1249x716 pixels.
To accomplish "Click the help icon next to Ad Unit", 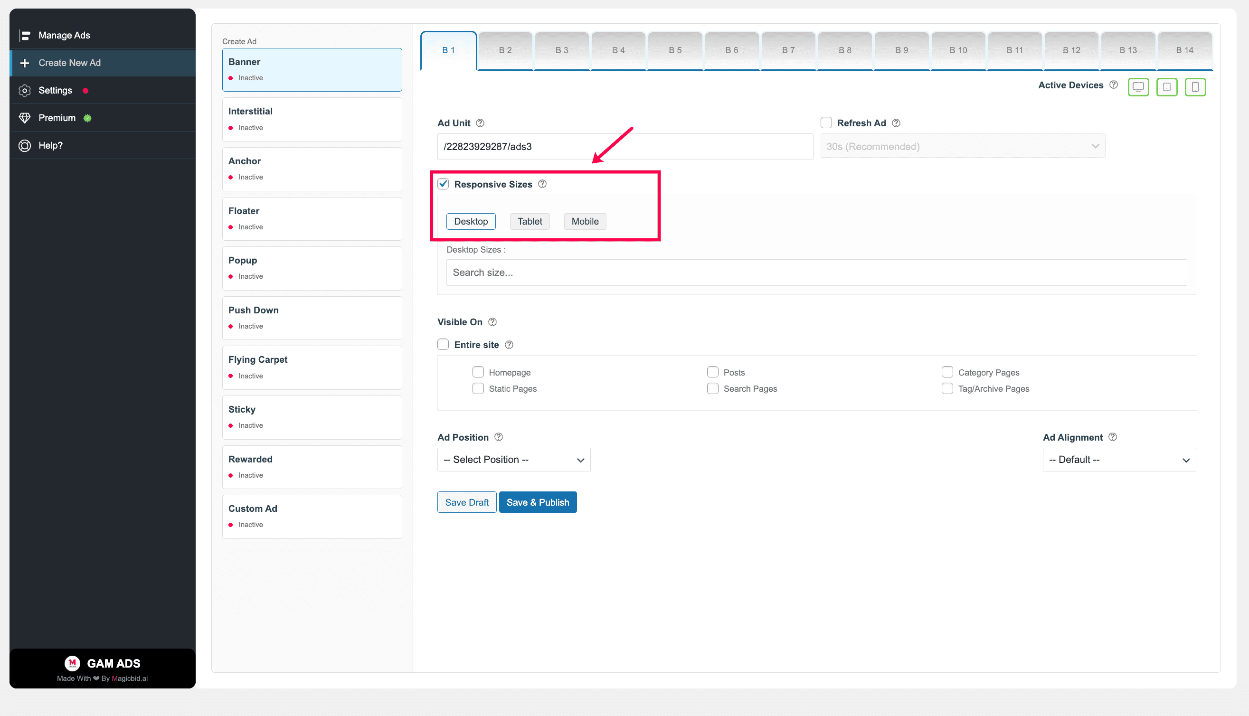I will (480, 123).
